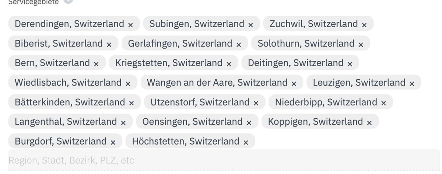Remove Wangen an der Aare tag
Viewport: 442px width, 174px height.
coord(294,83)
